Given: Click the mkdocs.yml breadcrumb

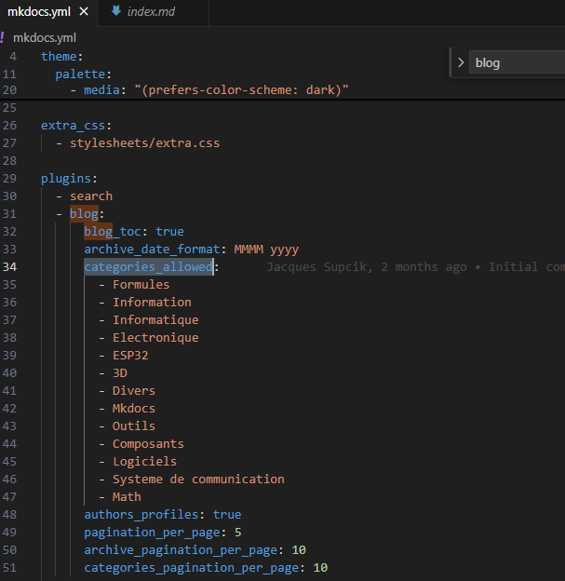Looking at the screenshot, I should click(45, 38).
